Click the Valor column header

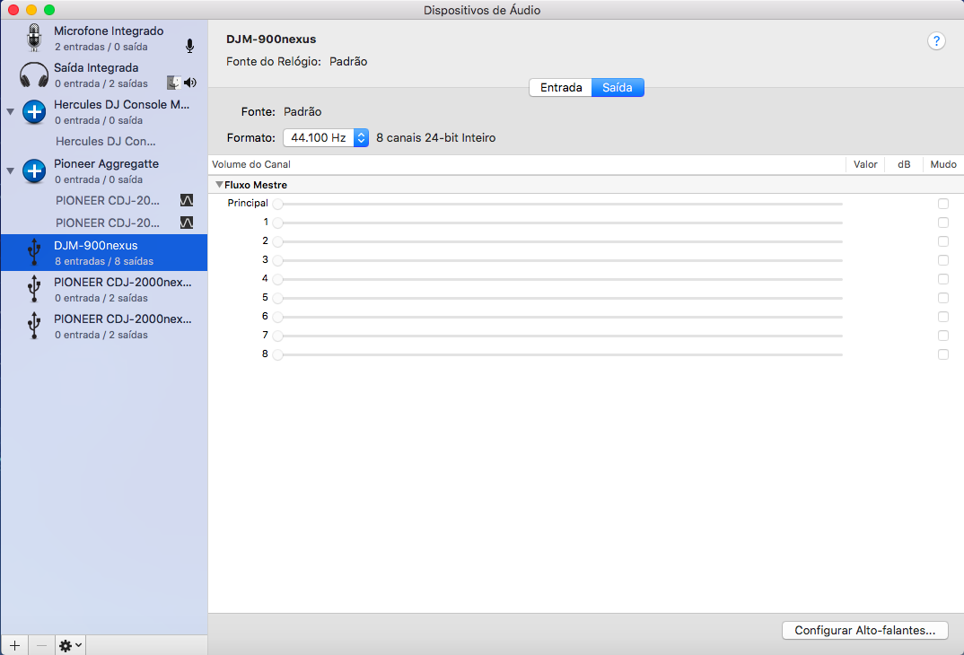tap(865, 164)
